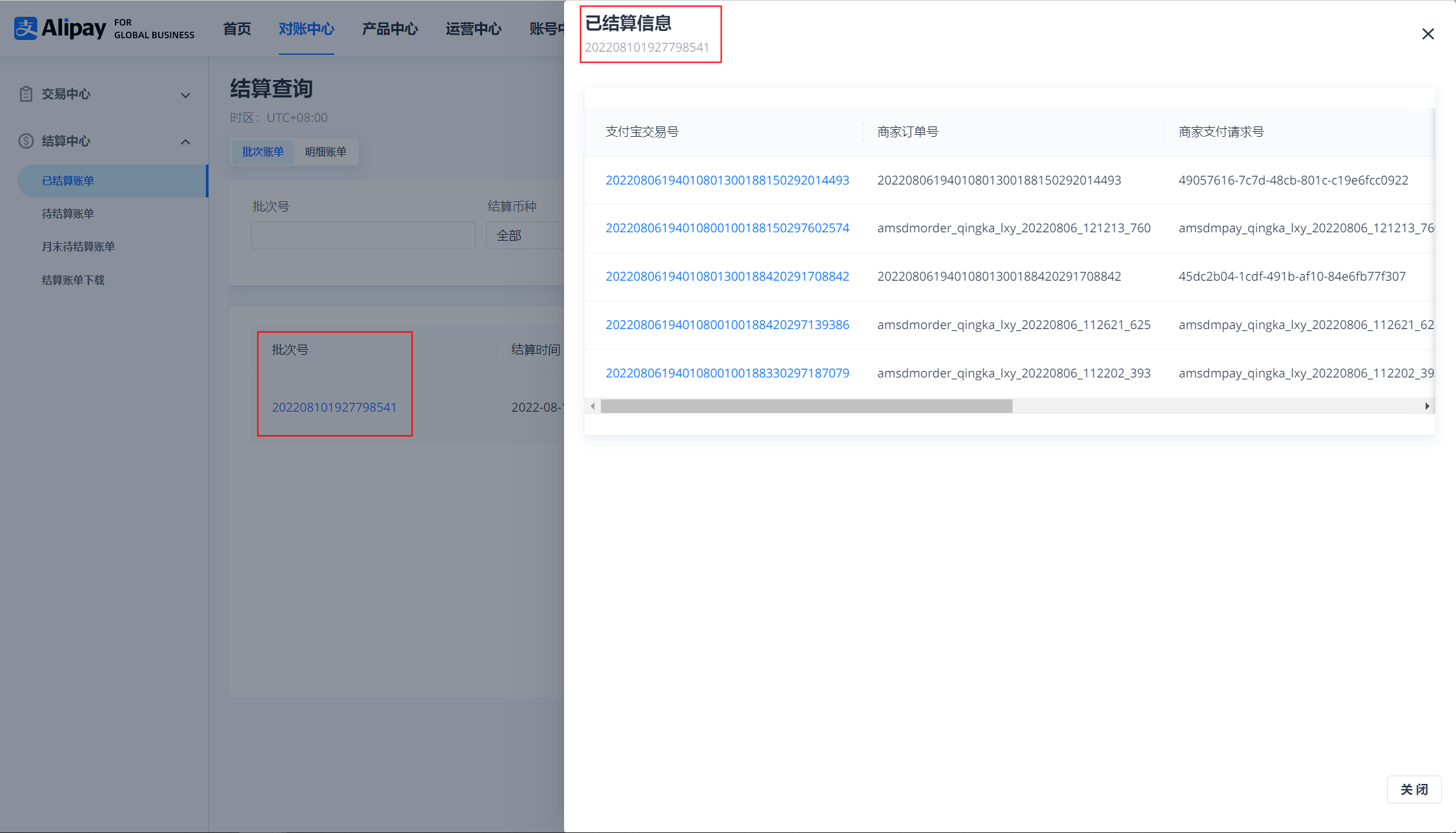
Task: Go to 首页 in top navigation
Action: 237,29
